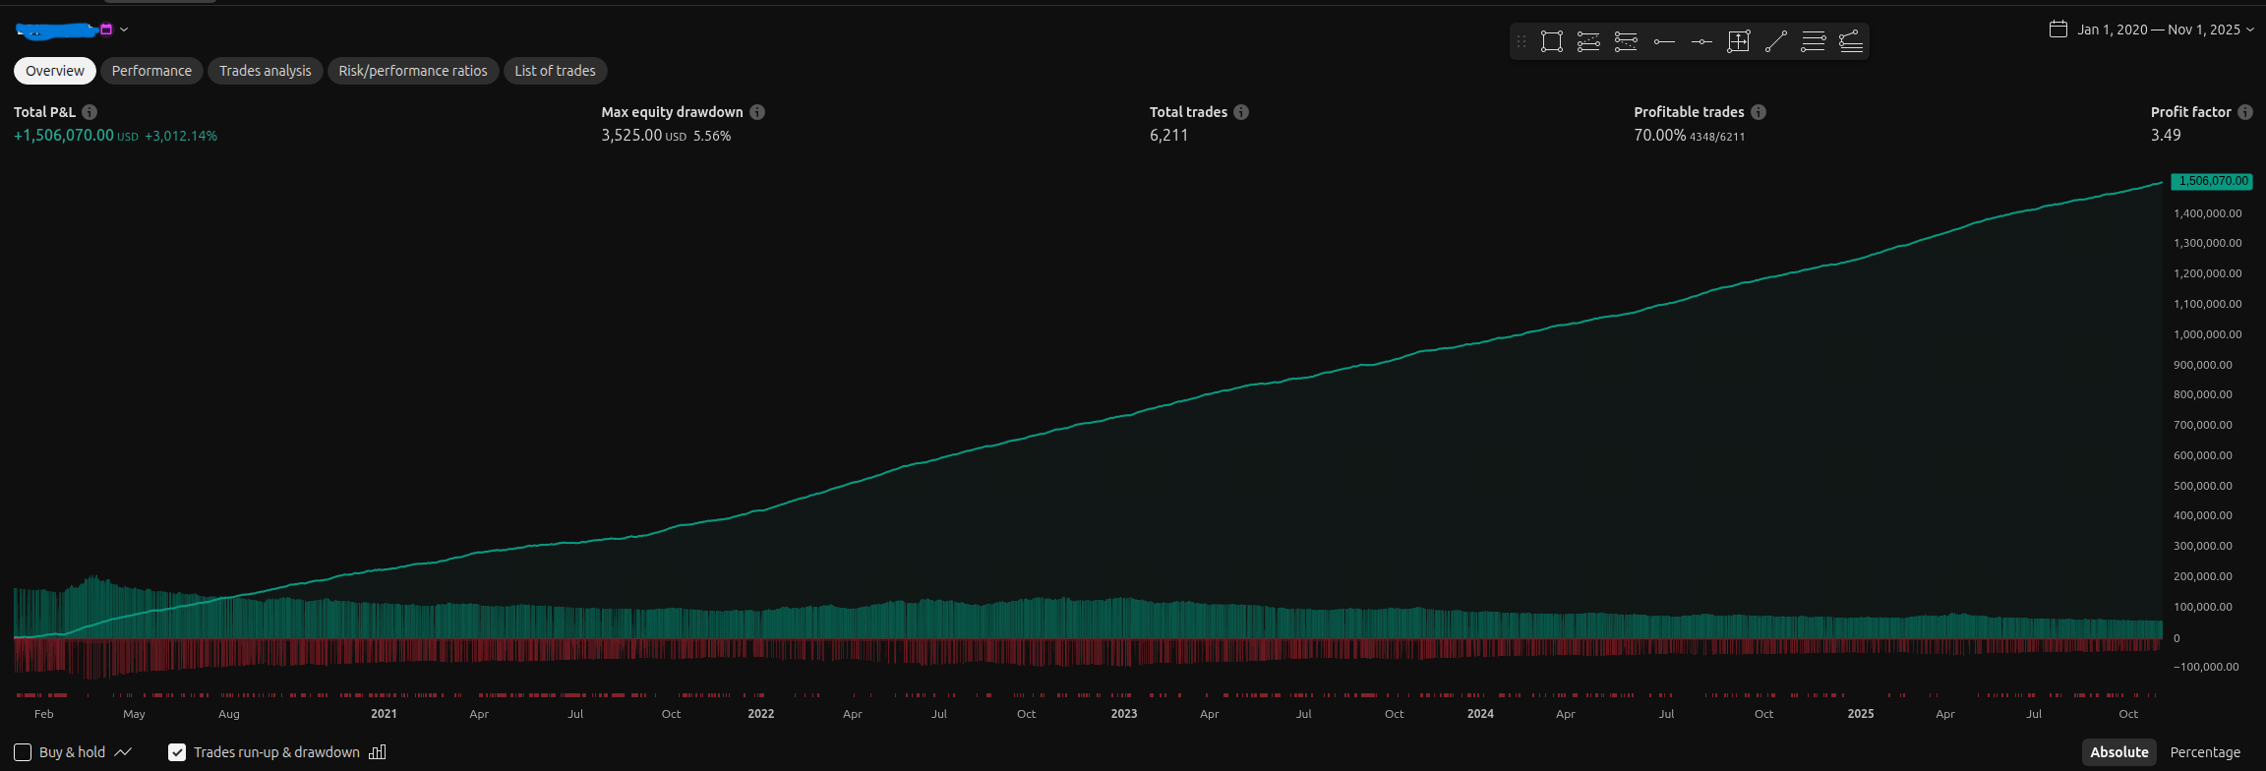This screenshot has height=771, width=2266.
Task: Select the Horizontal Line tool with center dot
Action: (x=1701, y=41)
